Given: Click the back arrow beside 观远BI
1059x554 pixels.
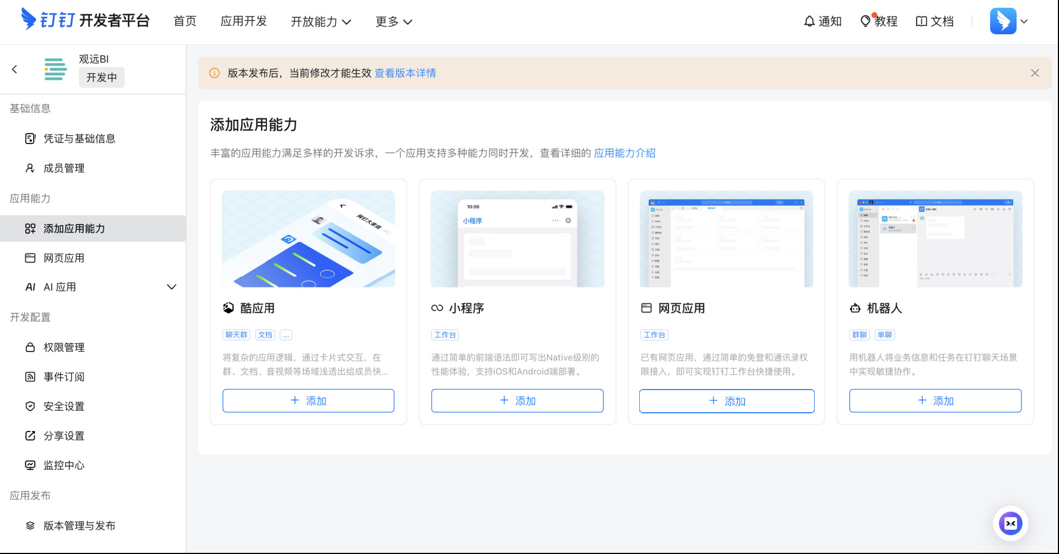Looking at the screenshot, I should tap(15, 70).
